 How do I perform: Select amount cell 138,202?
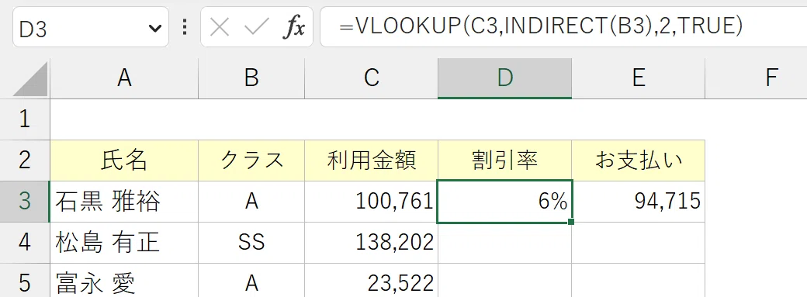pos(371,243)
